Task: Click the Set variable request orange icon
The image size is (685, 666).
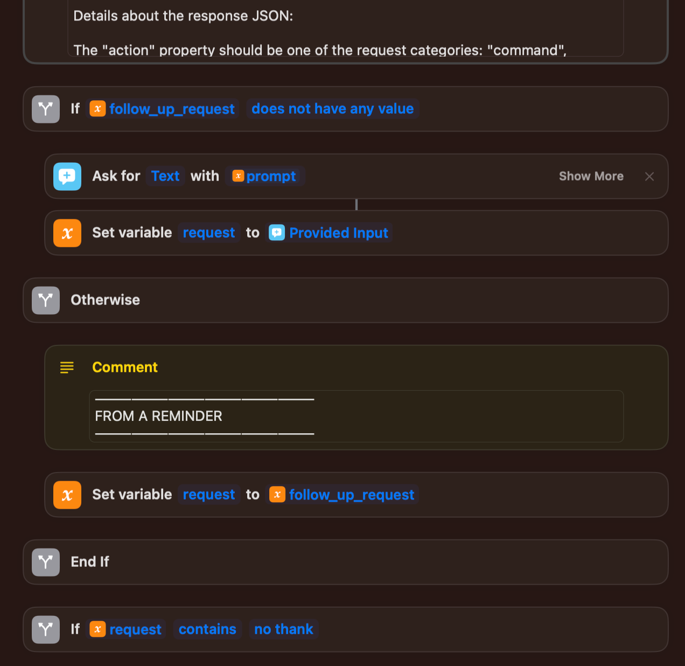Action: coord(67,233)
